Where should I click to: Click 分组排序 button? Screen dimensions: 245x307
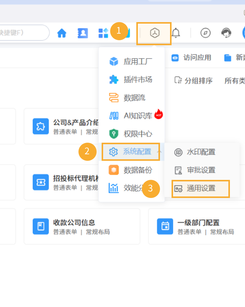193,81
